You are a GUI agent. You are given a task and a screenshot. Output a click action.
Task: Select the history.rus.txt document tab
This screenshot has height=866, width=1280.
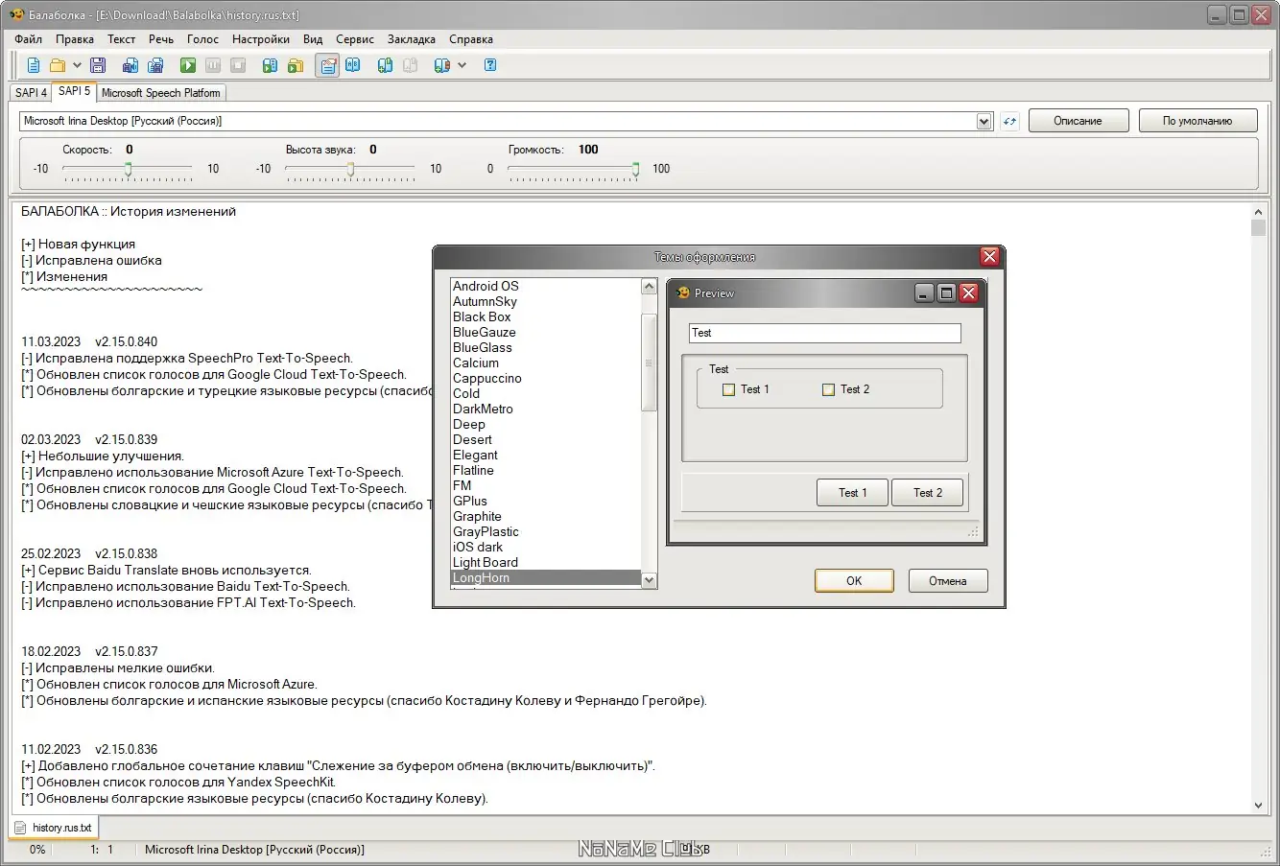click(55, 828)
